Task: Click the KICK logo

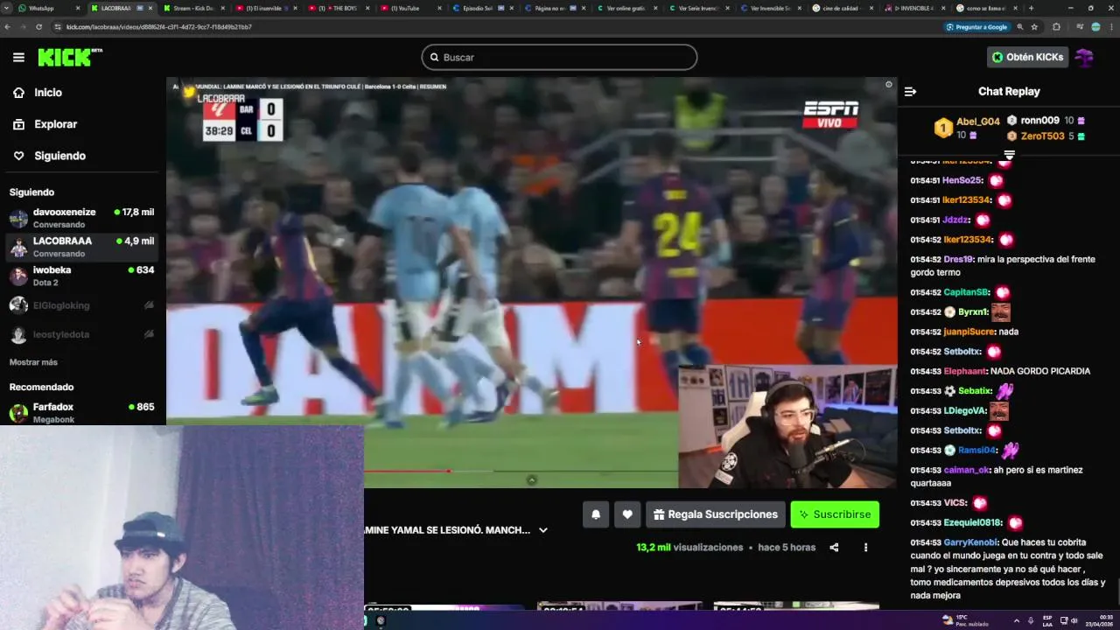Action: (x=69, y=57)
